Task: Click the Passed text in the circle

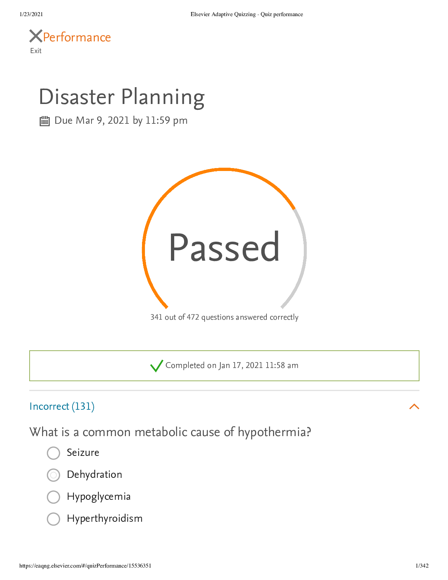Action: (224, 248)
